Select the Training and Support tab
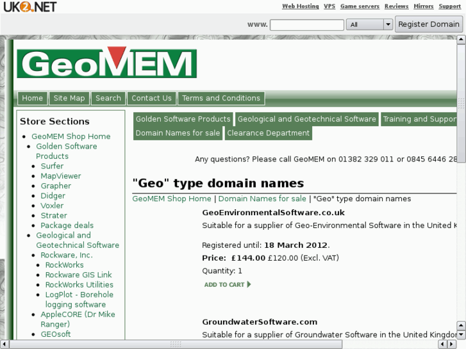 pyautogui.click(x=419, y=119)
